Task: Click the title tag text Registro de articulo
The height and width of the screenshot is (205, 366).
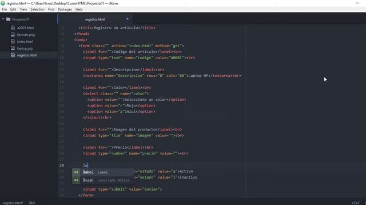Action: tap(116, 28)
